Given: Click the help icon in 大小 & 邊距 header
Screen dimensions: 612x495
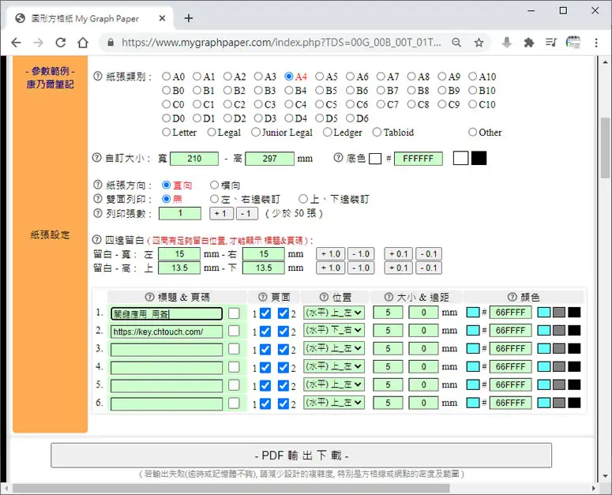Looking at the screenshot, I should 389,297.
